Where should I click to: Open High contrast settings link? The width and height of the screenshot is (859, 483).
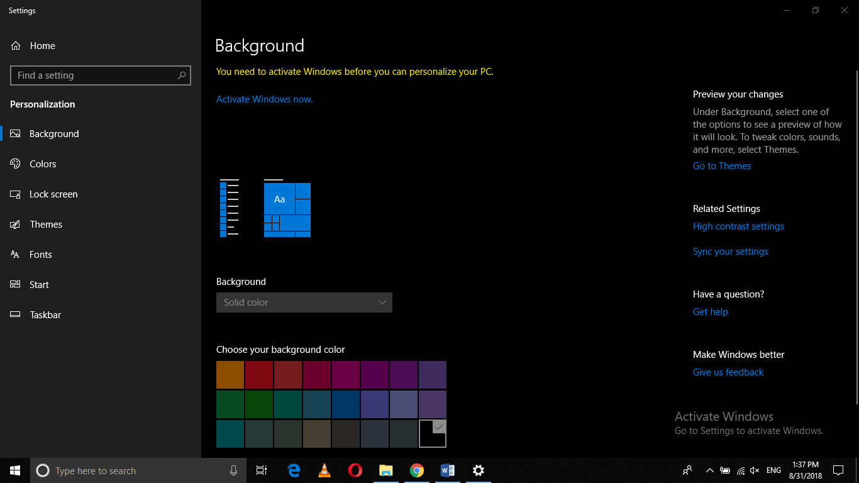[x=738, y=226]
